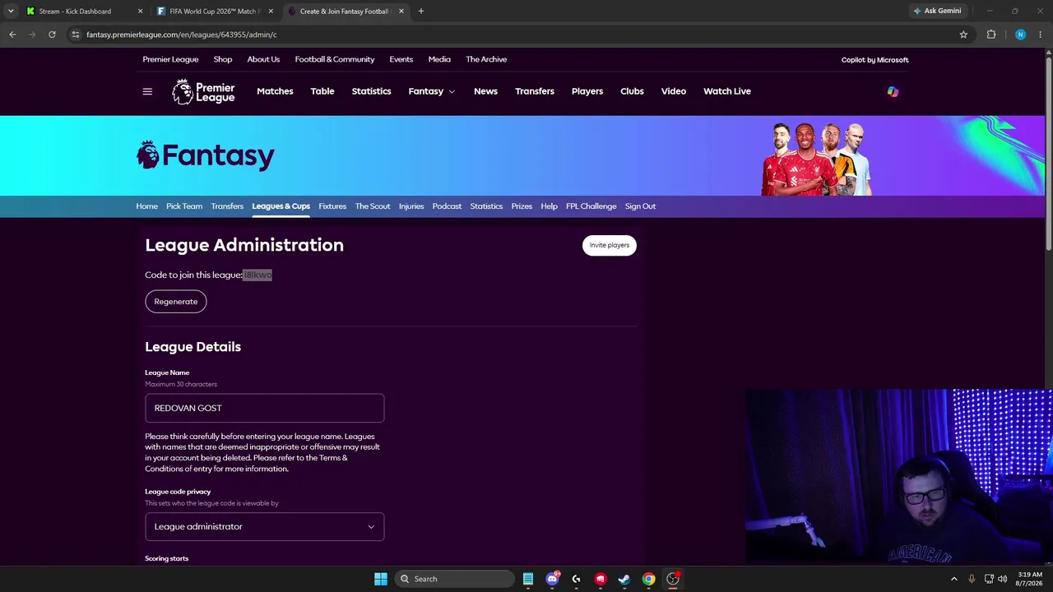Open Discord from the taskbar

pos(552,579)
